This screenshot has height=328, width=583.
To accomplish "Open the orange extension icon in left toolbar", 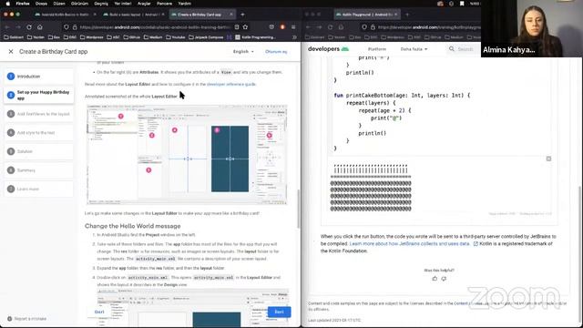I will (x=282, y=27).
